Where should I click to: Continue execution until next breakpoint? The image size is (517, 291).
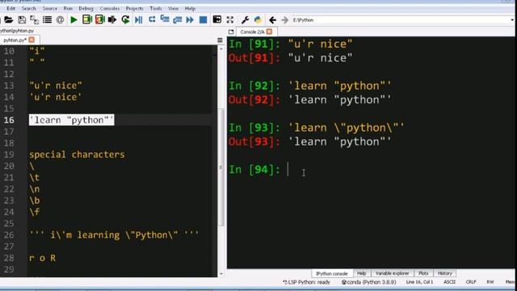point(190,20)
